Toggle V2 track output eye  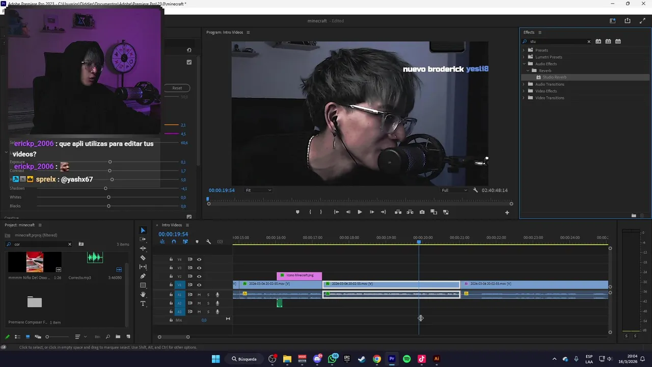[x=199, y=276]
